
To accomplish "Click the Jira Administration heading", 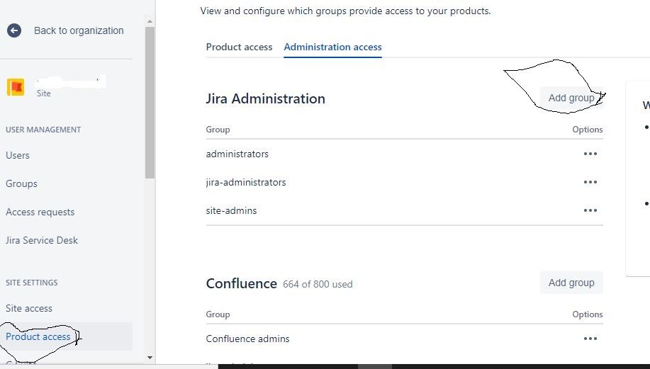I will (x=266, y=98).
